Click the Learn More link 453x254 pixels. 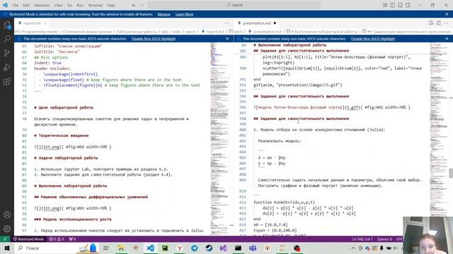(x=184, y=14)
